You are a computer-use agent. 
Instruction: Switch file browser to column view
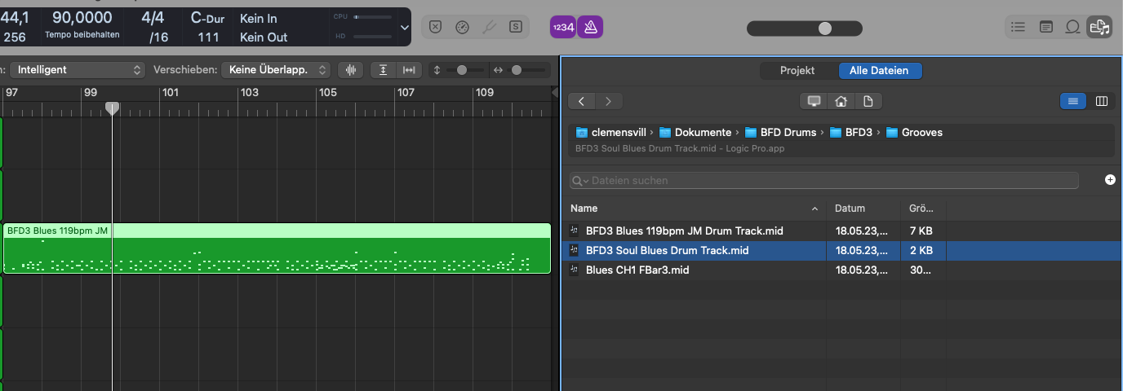point(1101,101)
